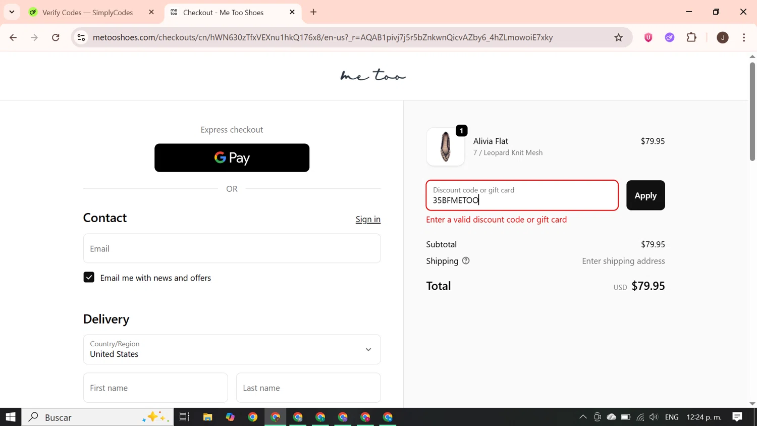Viewport: 757px width, 426px height.
Task: Open the Windows Start menu
Action: [x=11, y=417]
